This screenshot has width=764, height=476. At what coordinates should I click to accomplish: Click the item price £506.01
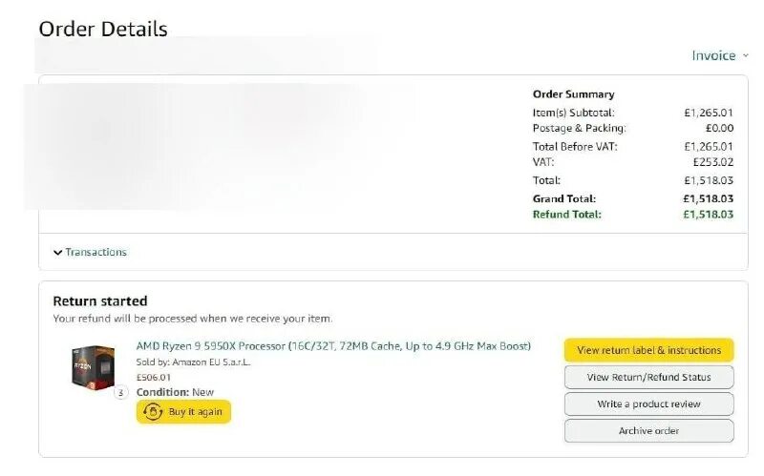[154, 377]
